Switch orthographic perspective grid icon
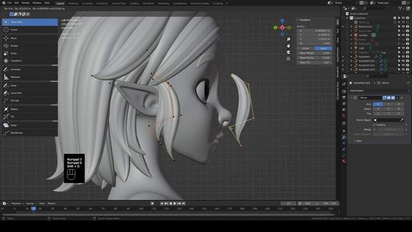The image size is (412, 232). coord(288,59)
